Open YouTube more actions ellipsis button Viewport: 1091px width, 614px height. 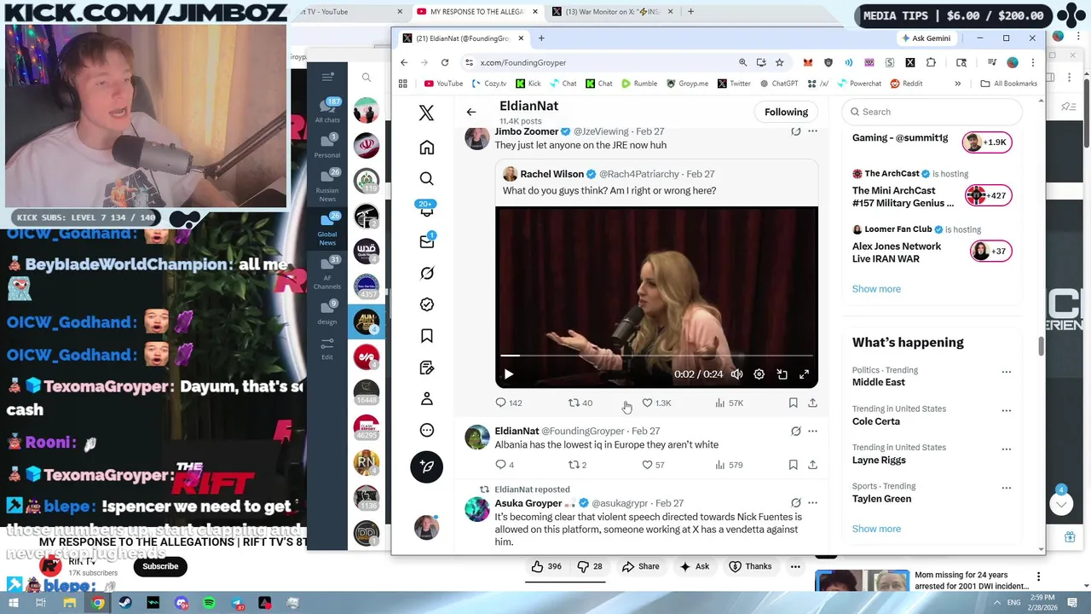point(795,566)
